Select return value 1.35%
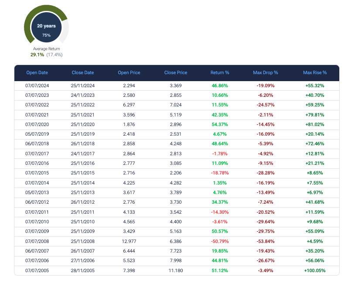This screenshot has height=287, width=358. [x=220, y=183]
